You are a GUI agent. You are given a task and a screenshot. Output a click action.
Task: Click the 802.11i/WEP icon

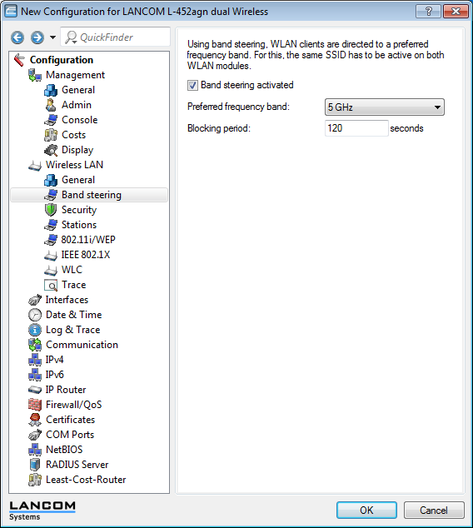pos(51,240)
